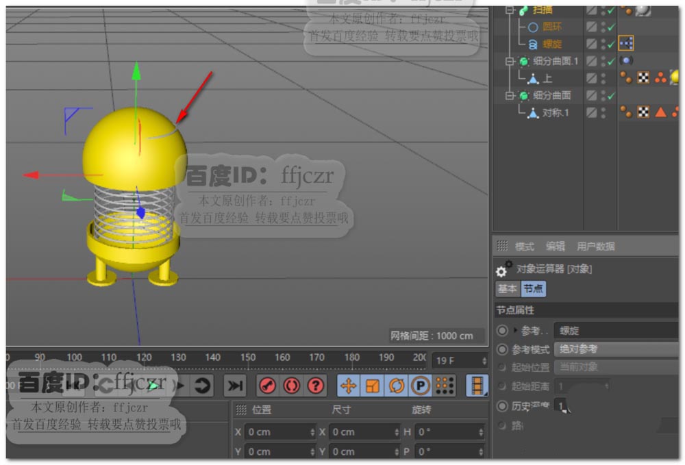Toggle the visibility dots on the 对称.1 row

coord(603,112)
